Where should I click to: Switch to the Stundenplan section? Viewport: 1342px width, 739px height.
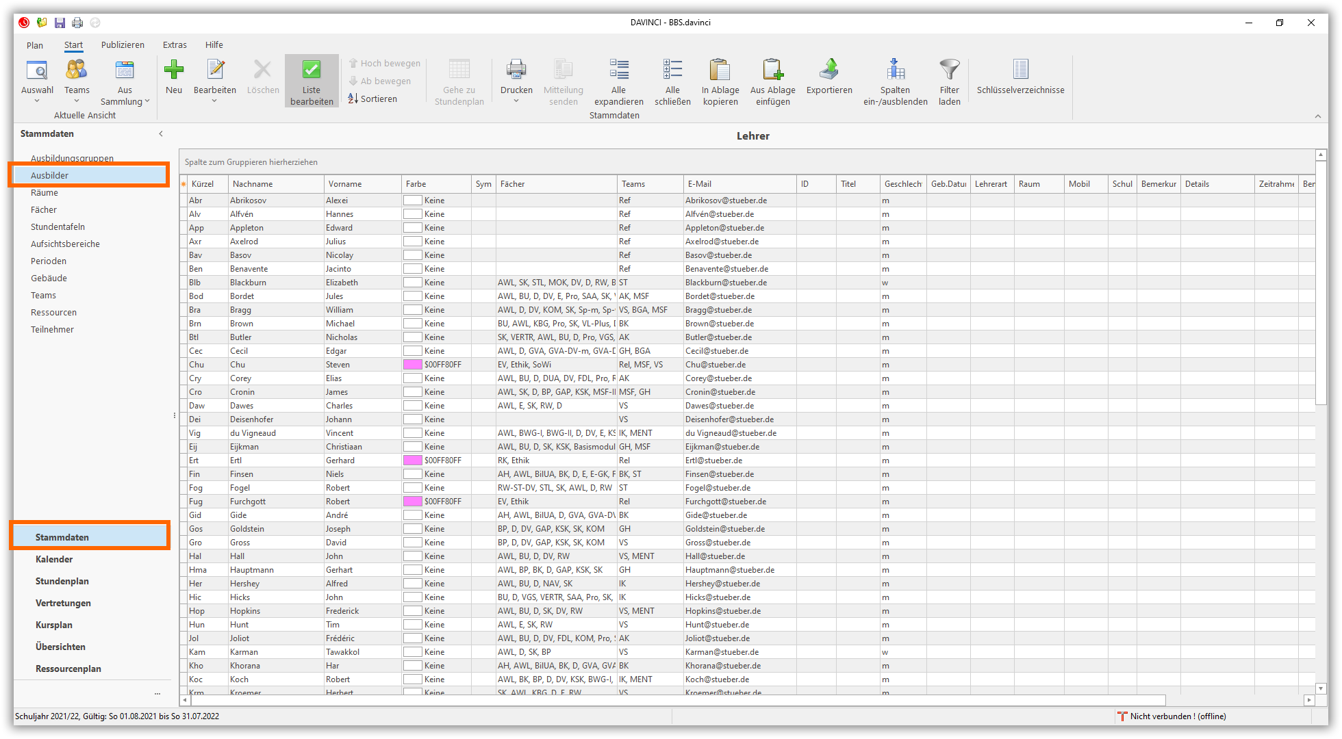click(62, 581)
